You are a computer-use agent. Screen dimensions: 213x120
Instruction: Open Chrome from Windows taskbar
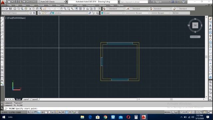coord(105,117)
